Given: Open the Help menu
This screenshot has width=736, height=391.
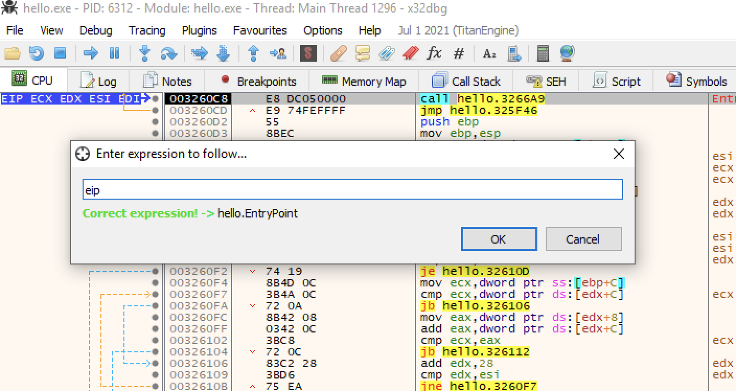Looking at the screenshot, I should tap(370, 30).
